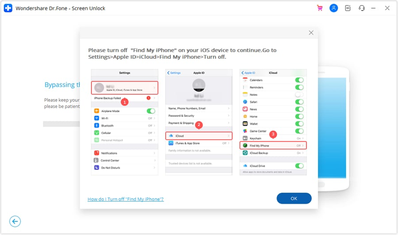Click the Apple ID screenshot thumbnail

point(199,122)
